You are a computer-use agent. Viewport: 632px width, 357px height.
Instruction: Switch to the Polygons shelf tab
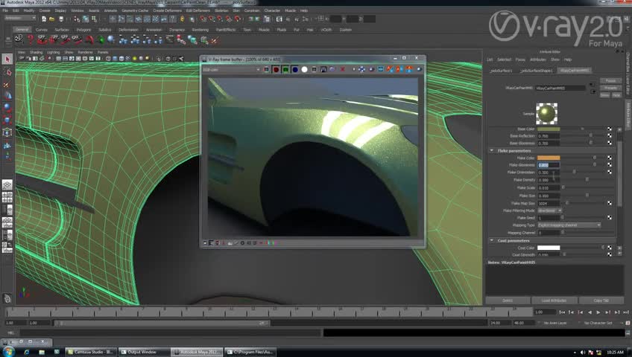click(83, 30)
